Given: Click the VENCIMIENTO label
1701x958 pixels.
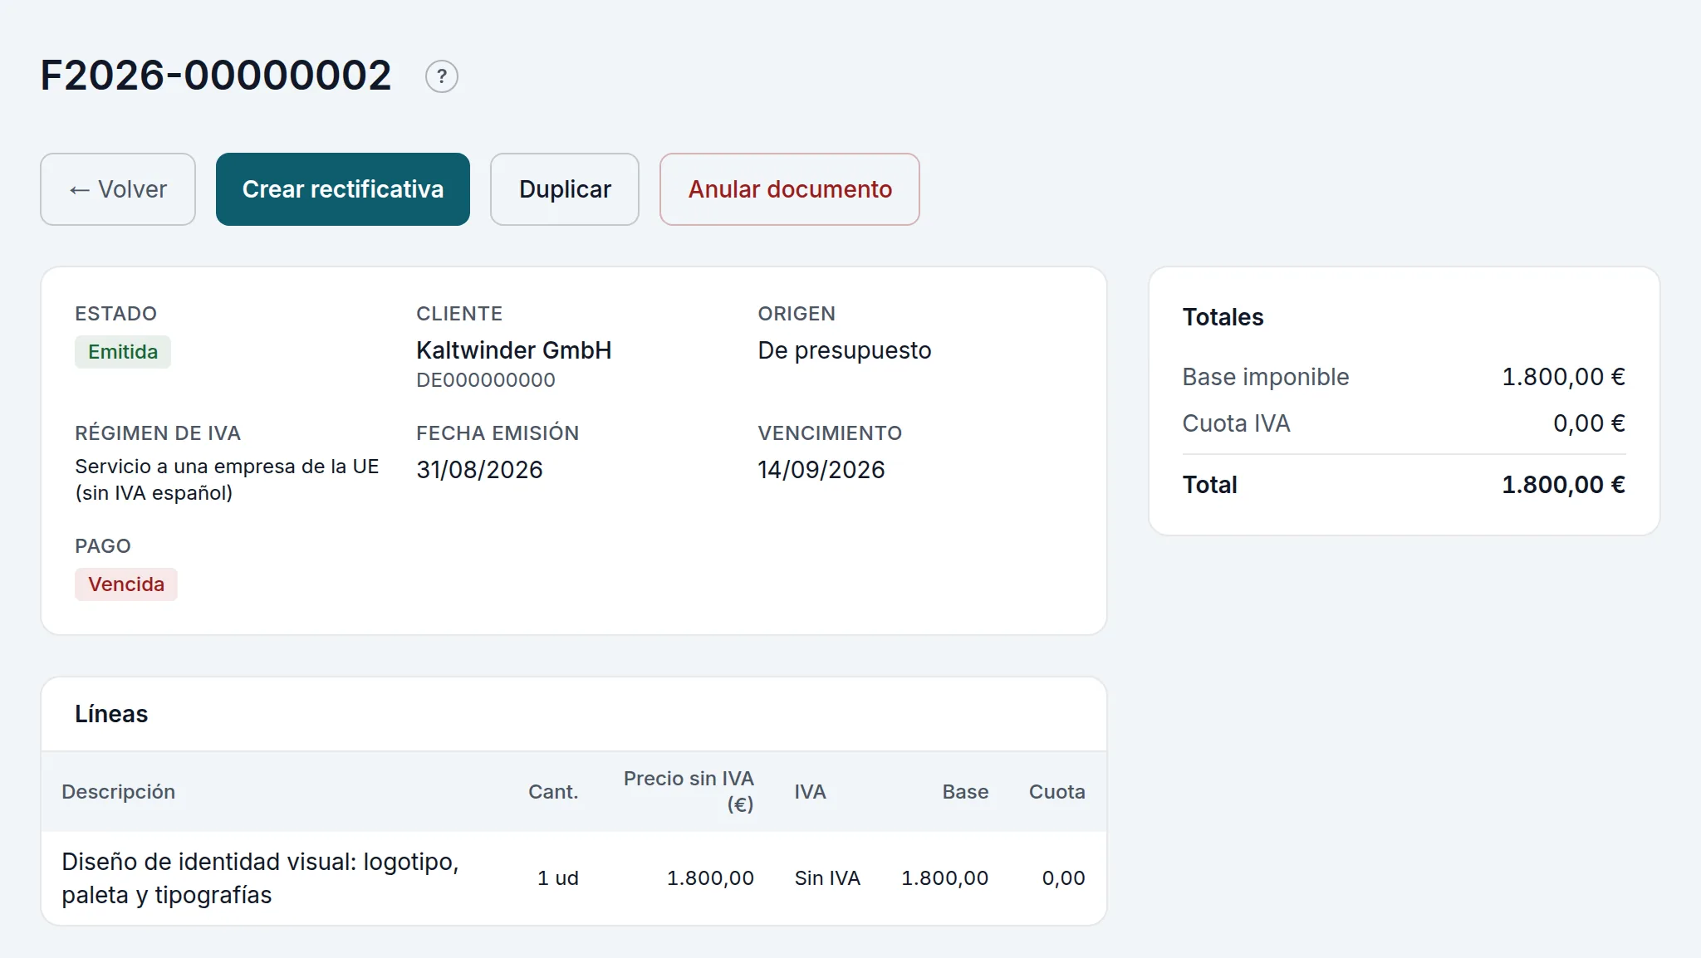Looking at the screenshot, I should click(x=830, y=433).
